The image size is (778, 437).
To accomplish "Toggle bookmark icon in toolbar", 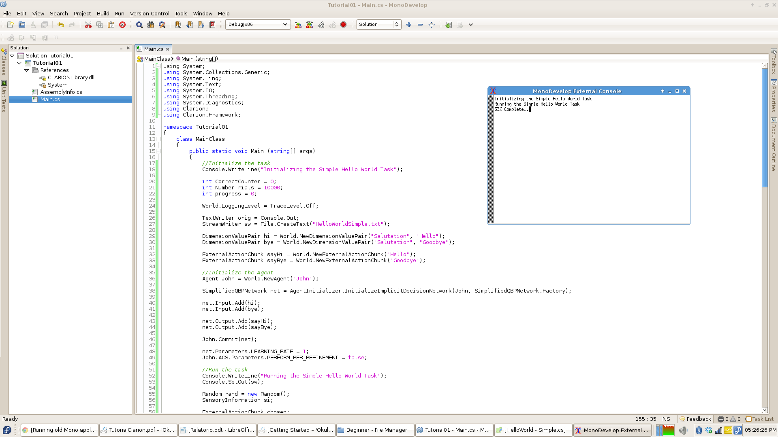I will tap(178, 25).
